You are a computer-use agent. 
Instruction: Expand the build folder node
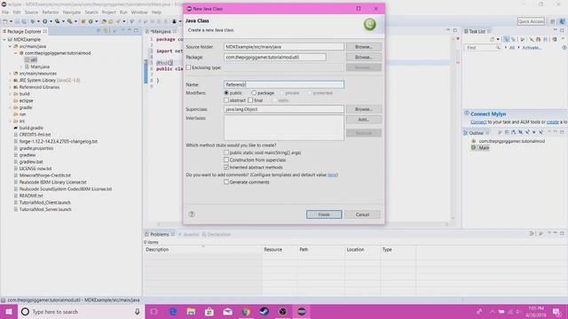[10, 94]
